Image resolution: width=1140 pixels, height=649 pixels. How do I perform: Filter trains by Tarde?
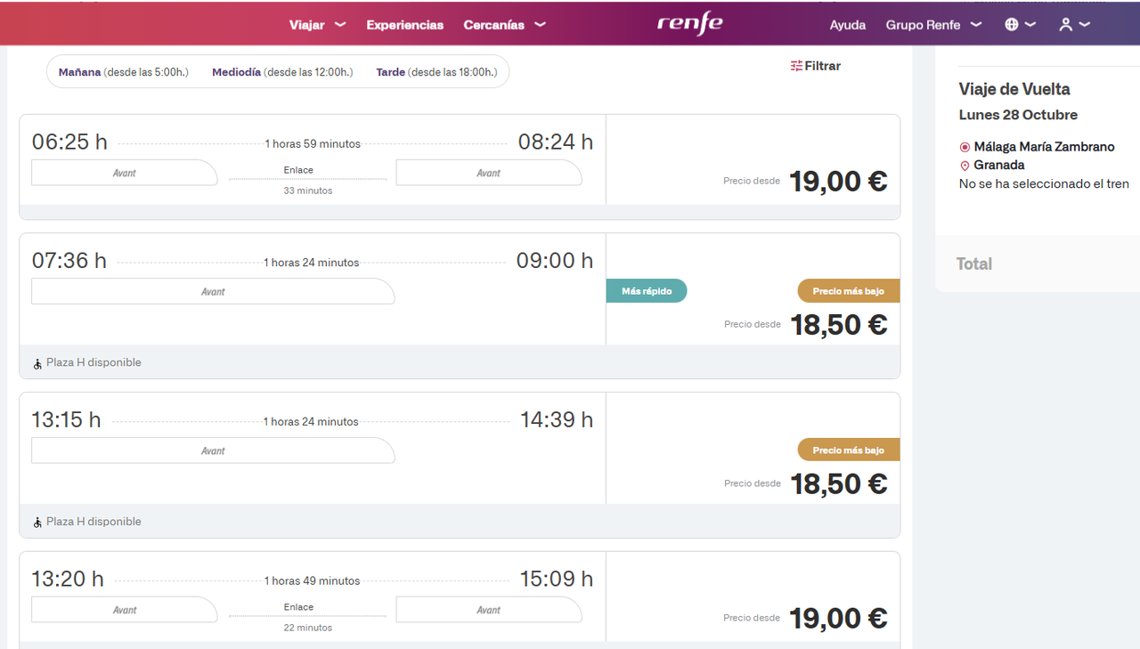point(436,72)
